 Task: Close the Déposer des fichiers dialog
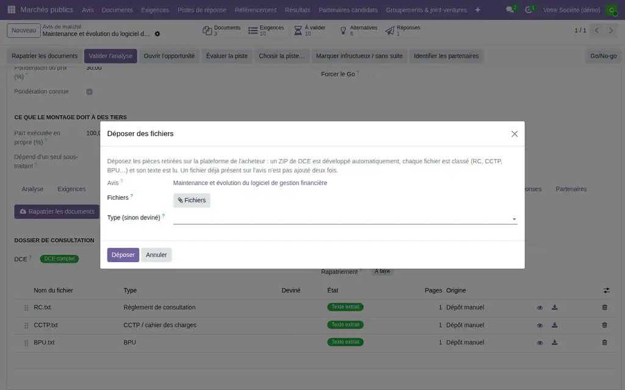click(515, 133)
